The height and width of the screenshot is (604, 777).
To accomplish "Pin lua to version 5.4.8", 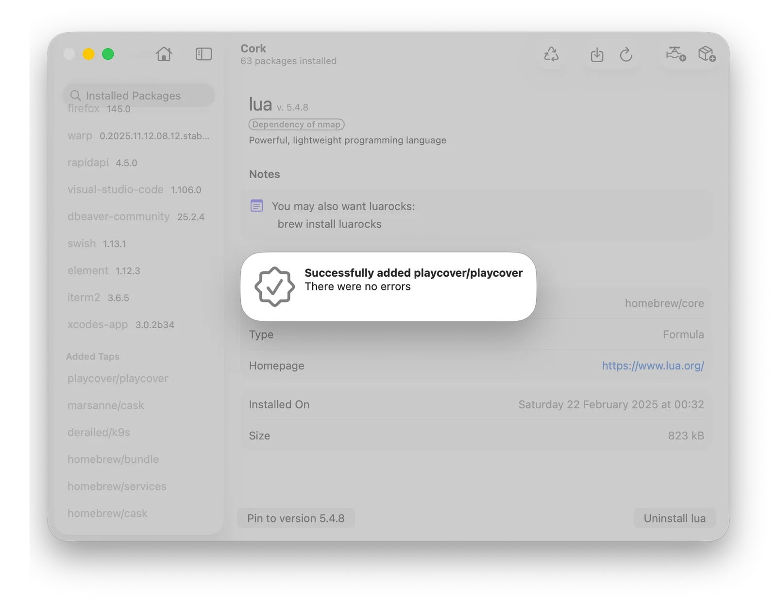I will click(x=296, y=518).
